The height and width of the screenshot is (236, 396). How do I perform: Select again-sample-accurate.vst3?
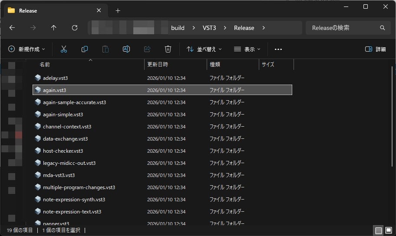pos(162,102)
